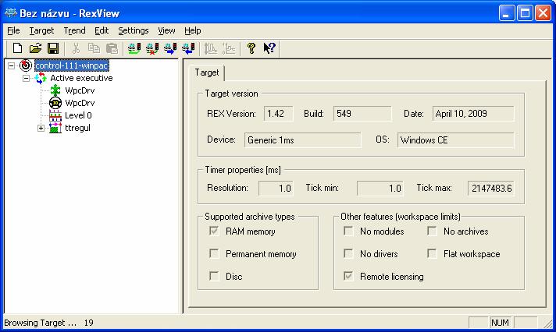Save with the floppy disk toolbar icon
Image resolution: width=556 pixels, height=332 pixels.
(x=53, y=48)
